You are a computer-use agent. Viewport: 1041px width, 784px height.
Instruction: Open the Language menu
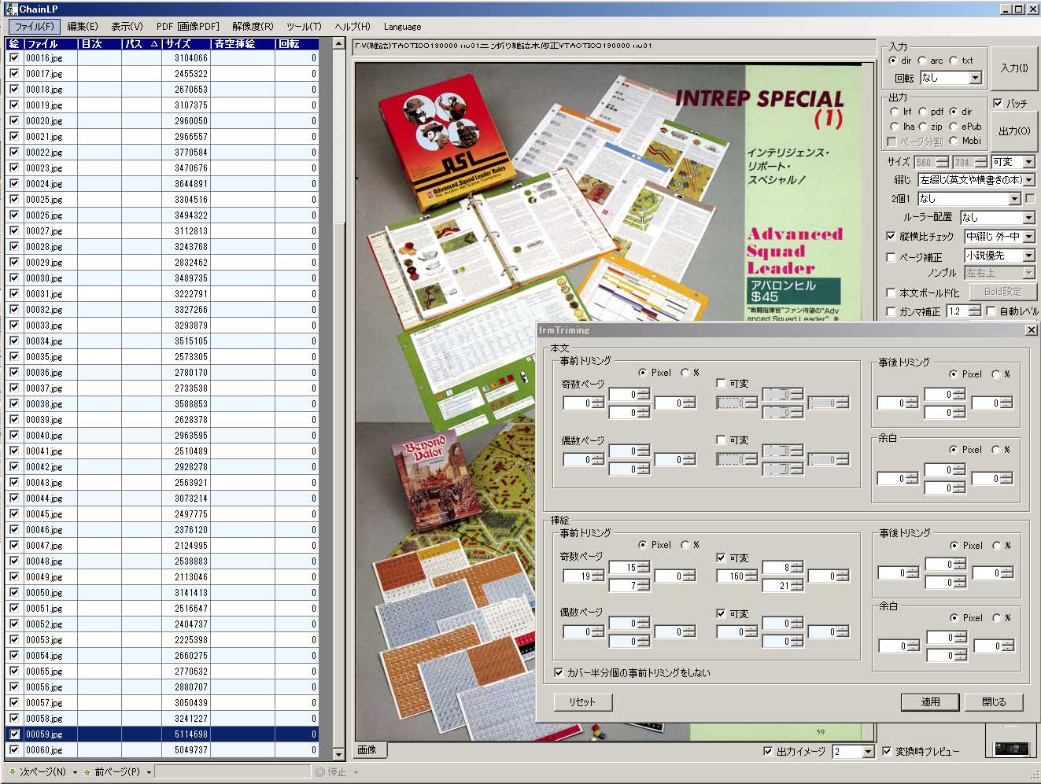(402, 26)
